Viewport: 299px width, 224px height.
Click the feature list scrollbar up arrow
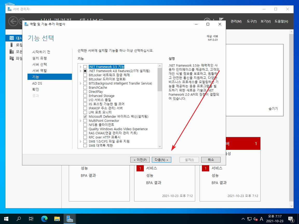160,66
